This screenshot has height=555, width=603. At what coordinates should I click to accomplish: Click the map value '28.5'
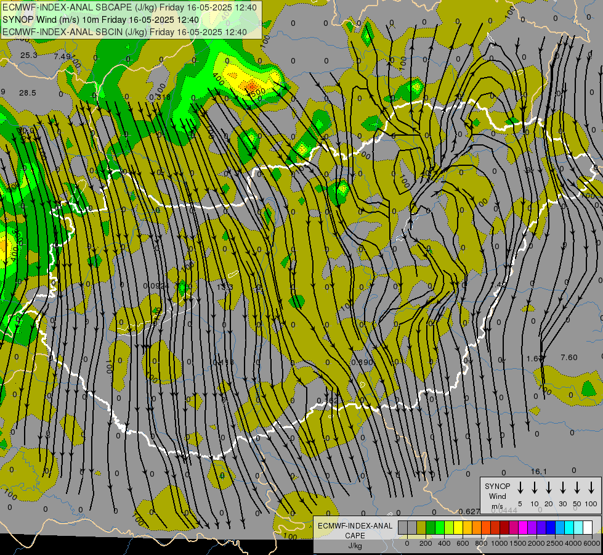click(28, 93)
